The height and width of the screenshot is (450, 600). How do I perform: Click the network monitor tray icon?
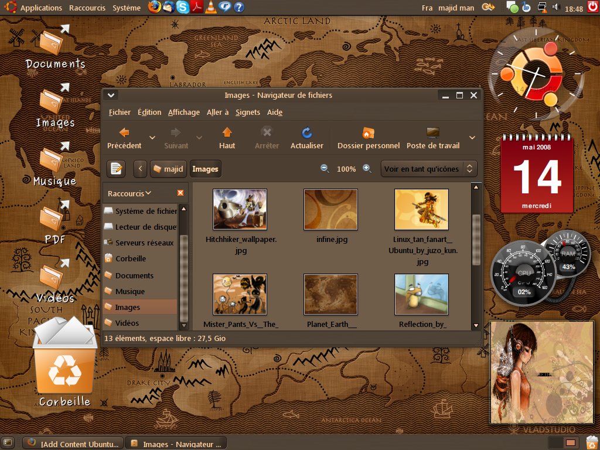[x=541, y=7]
